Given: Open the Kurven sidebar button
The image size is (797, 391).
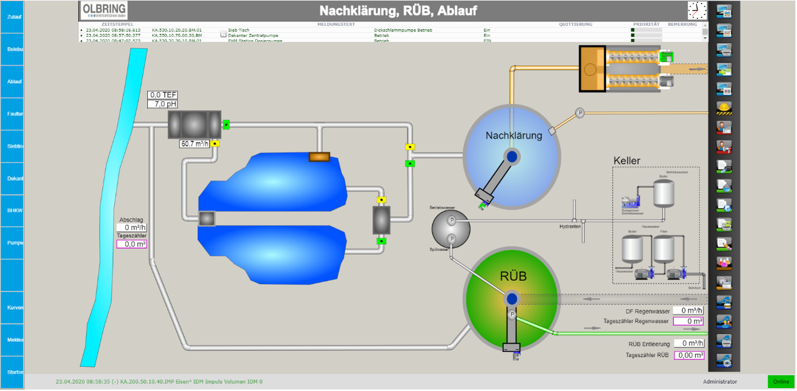Looking at the screenshot, I should (x=12, y=308).
